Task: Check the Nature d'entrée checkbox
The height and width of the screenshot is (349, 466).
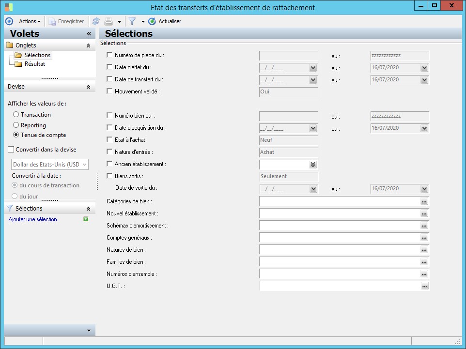Action: click(109, 152)
